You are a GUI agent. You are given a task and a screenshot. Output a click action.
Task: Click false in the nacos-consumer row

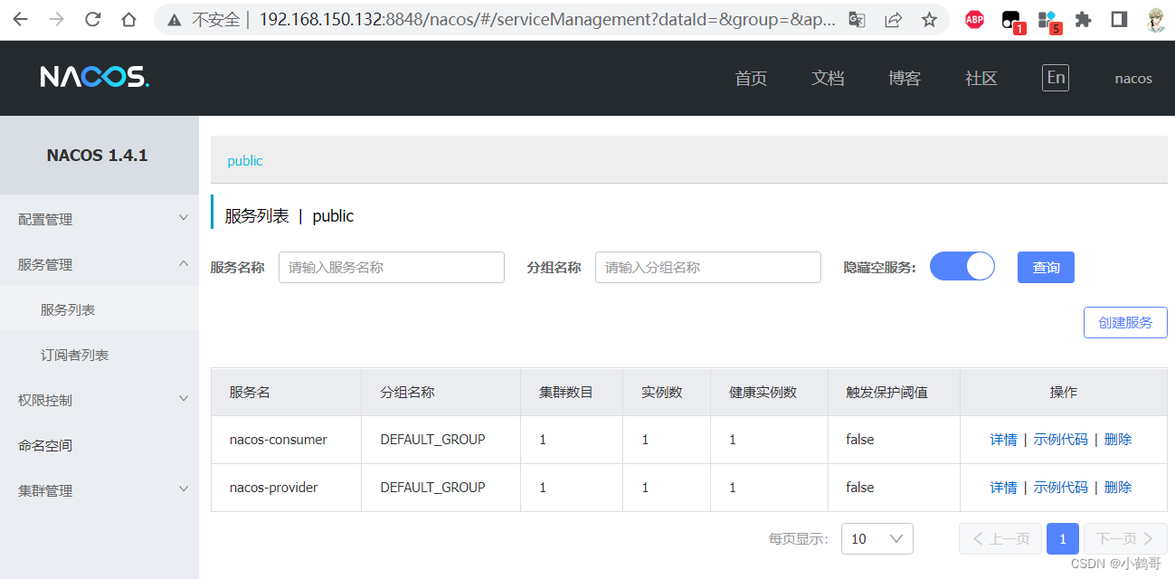coord(860,440)
